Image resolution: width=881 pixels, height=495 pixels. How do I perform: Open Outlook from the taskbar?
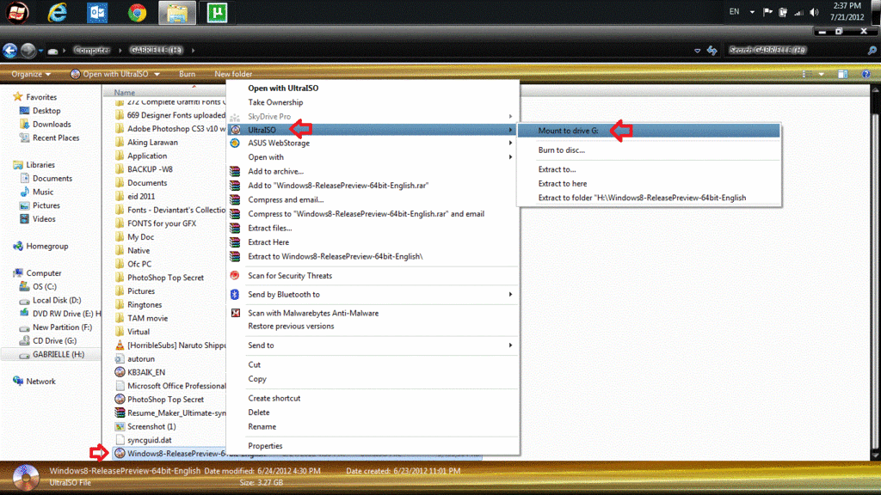point(97,12)
